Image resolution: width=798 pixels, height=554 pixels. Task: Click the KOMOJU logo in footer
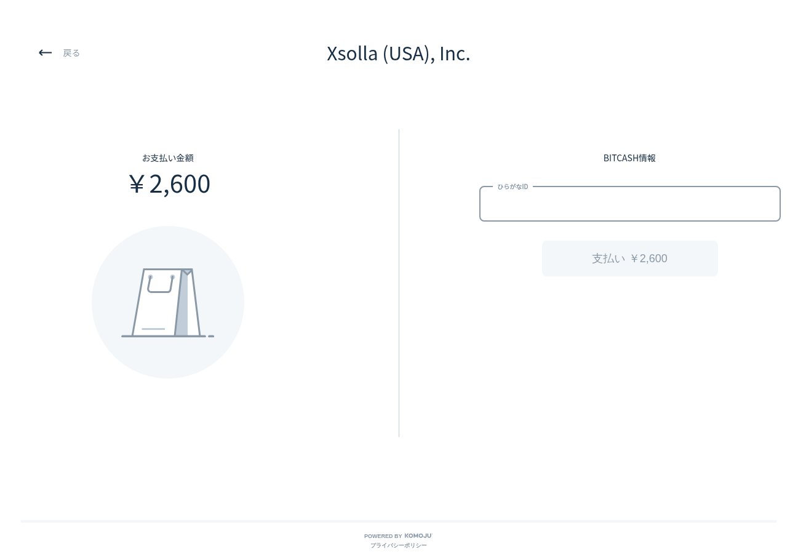418,536
